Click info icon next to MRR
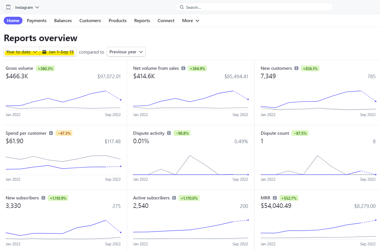This screenshot has width=380, height=251. (x=275, y=198)
